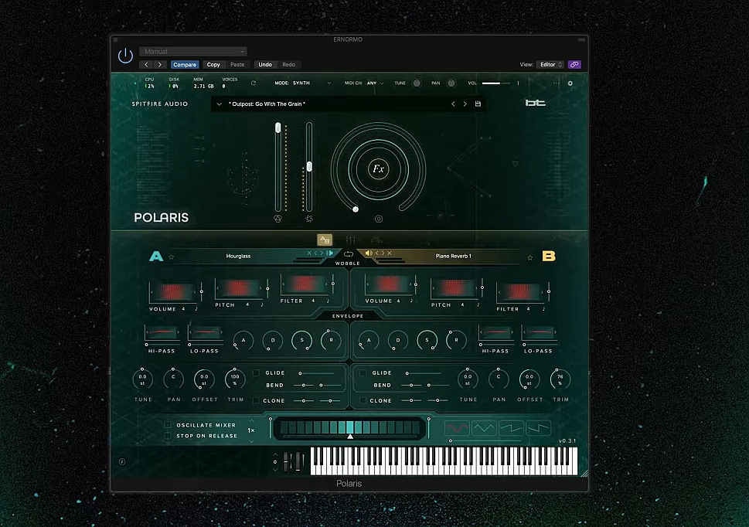Screen dimensions: 749x527
Task: Toggle the Compare button
Action: (185, 64)
